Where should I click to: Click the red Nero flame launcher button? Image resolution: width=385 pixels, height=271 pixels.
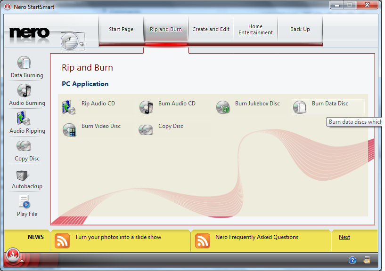point(13,256)
